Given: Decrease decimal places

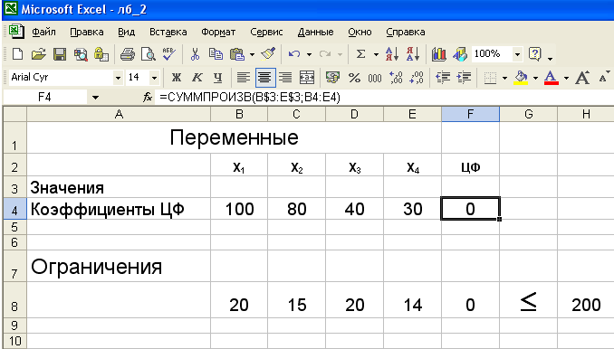Looking at the screenshot, I should [x=417, y=78].
